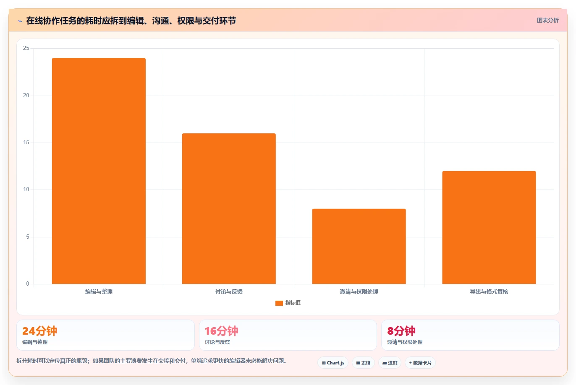This screenshot has height=385, width=576.
Task: Click the 进度 tag chip
Action: 390,363
